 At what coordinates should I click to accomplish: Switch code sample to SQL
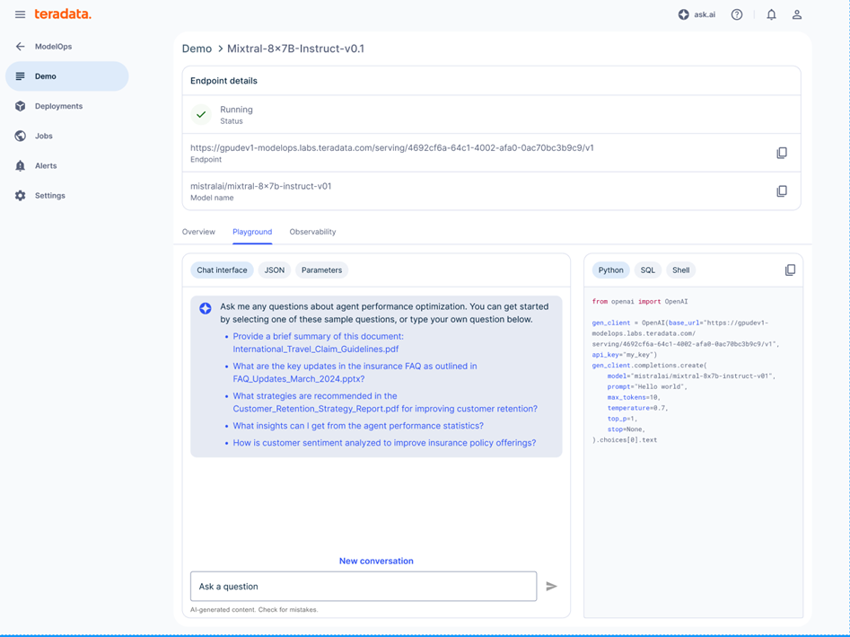pyautogui.click(x=648, y=270)
